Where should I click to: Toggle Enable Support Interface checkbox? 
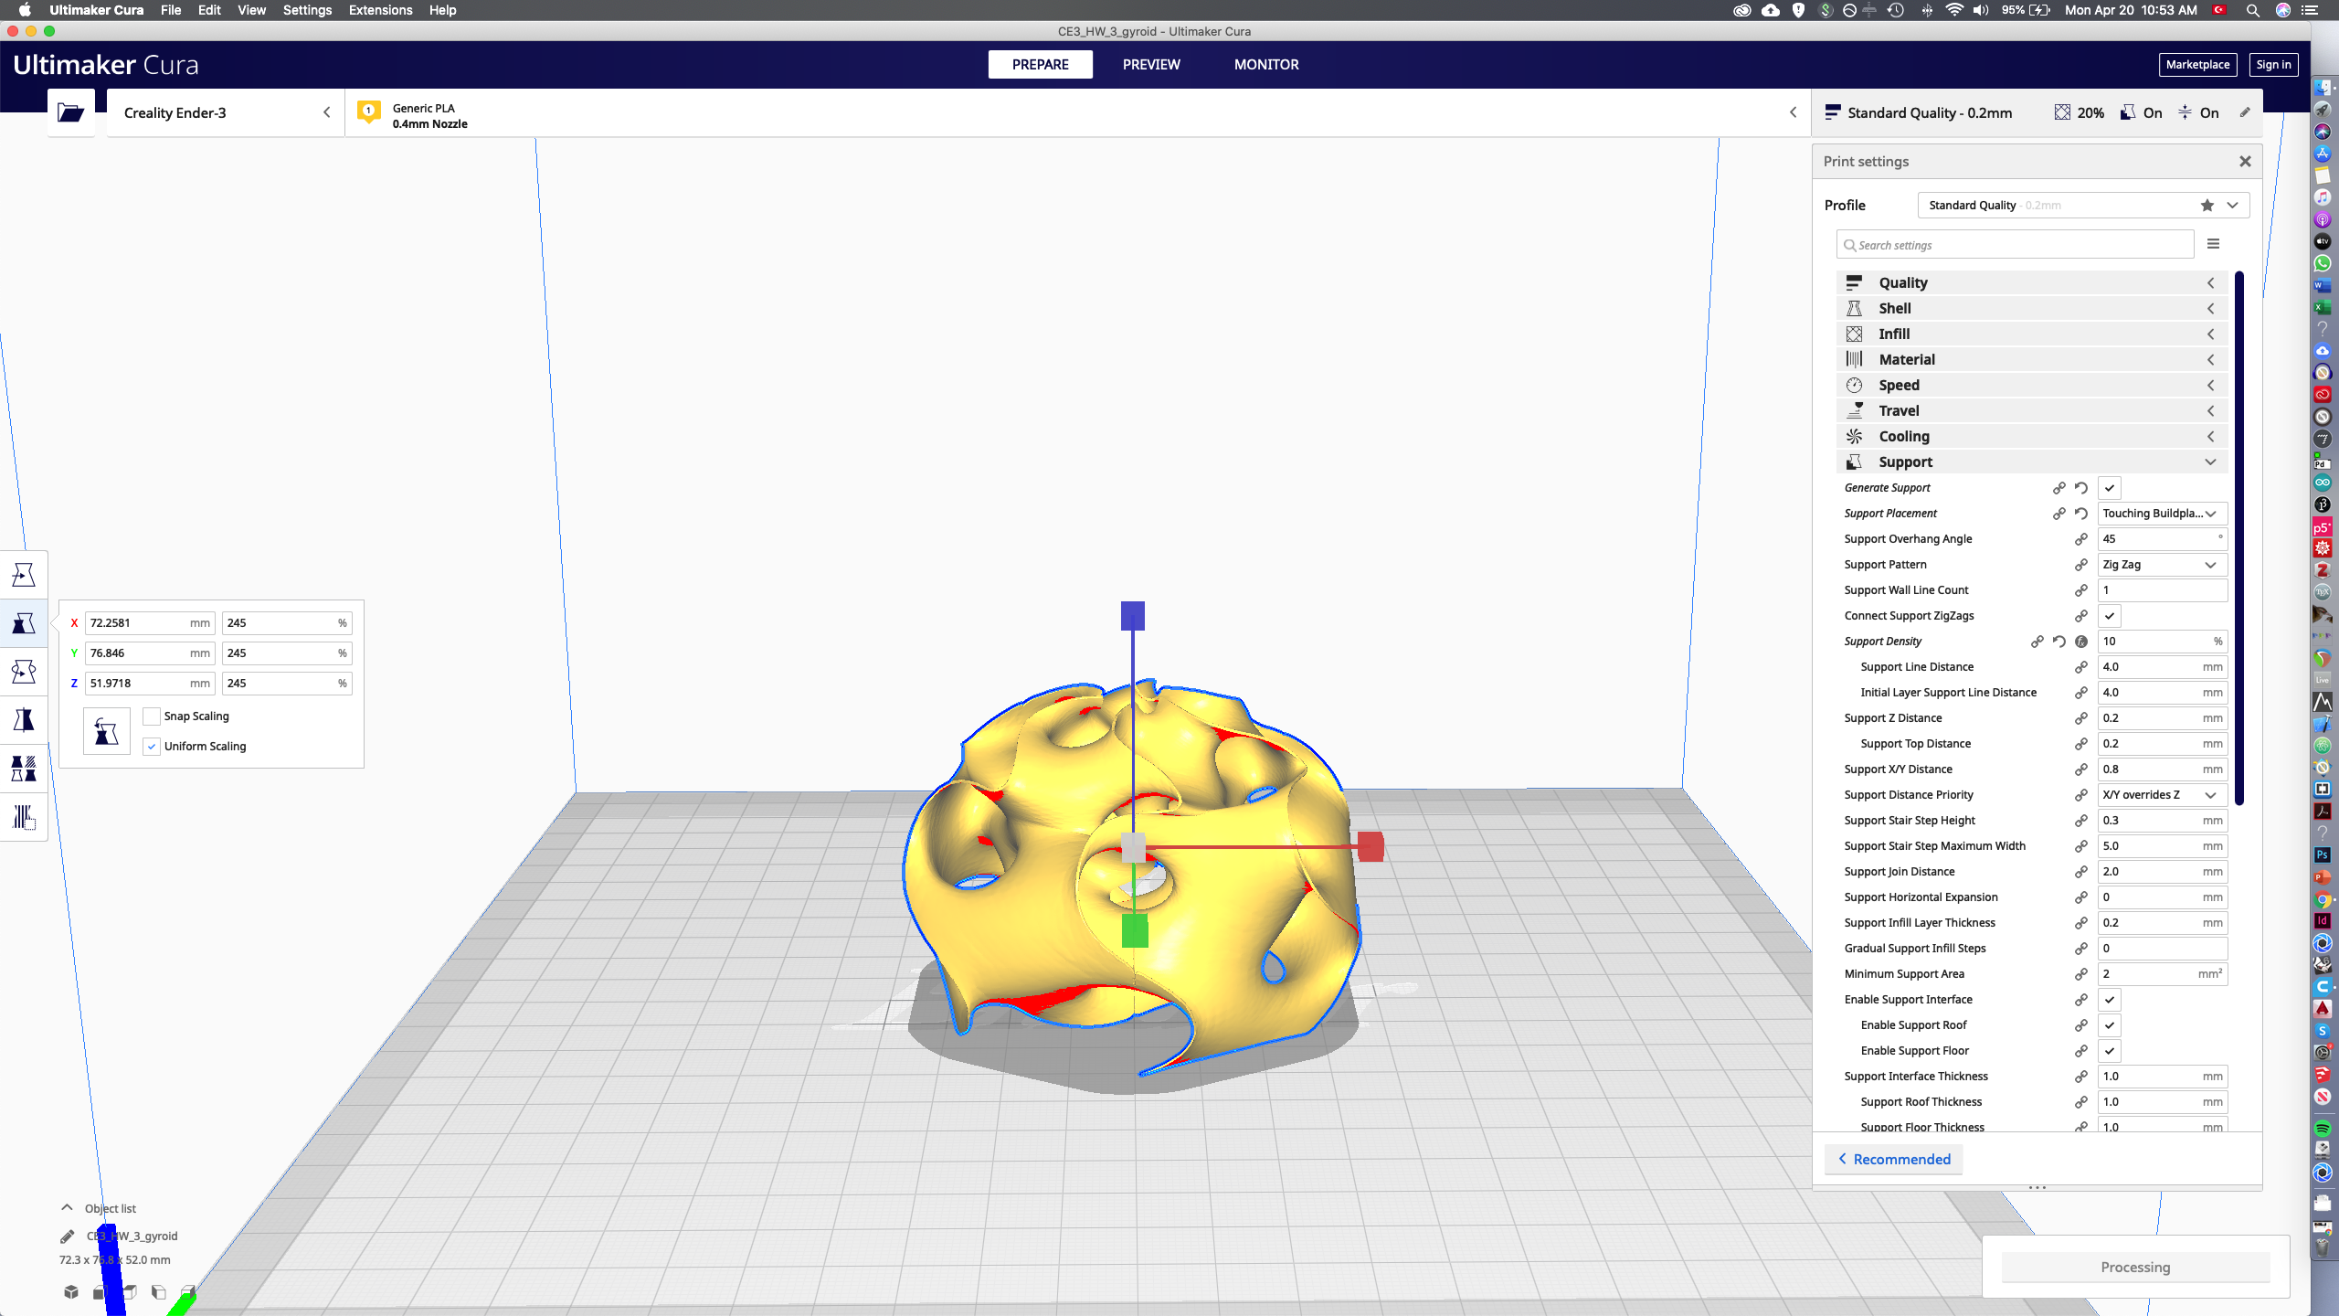2110,1000
